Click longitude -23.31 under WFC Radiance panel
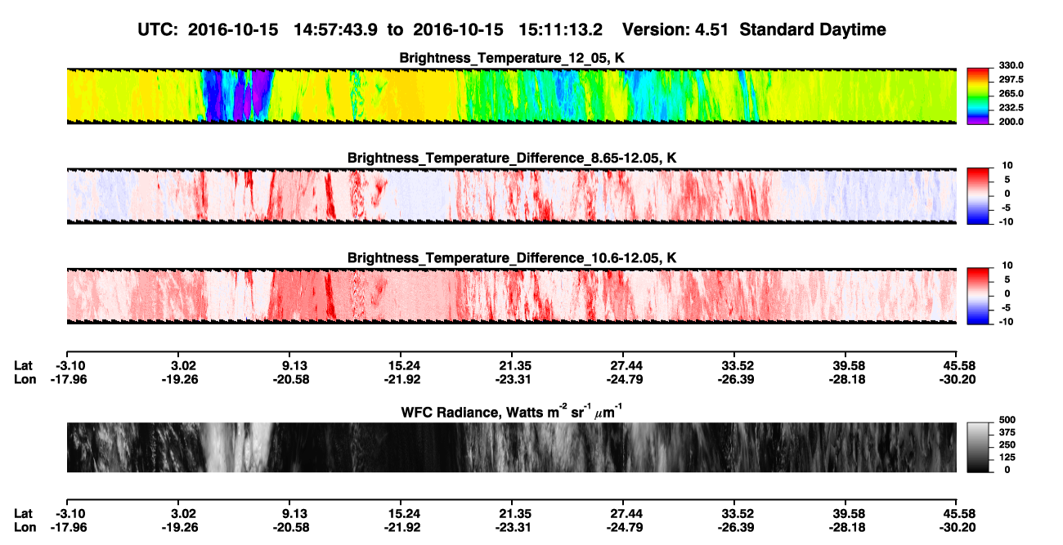 tap(512, 527)
